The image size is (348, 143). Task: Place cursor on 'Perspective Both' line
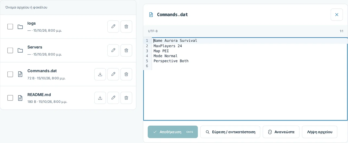[171, 61]
